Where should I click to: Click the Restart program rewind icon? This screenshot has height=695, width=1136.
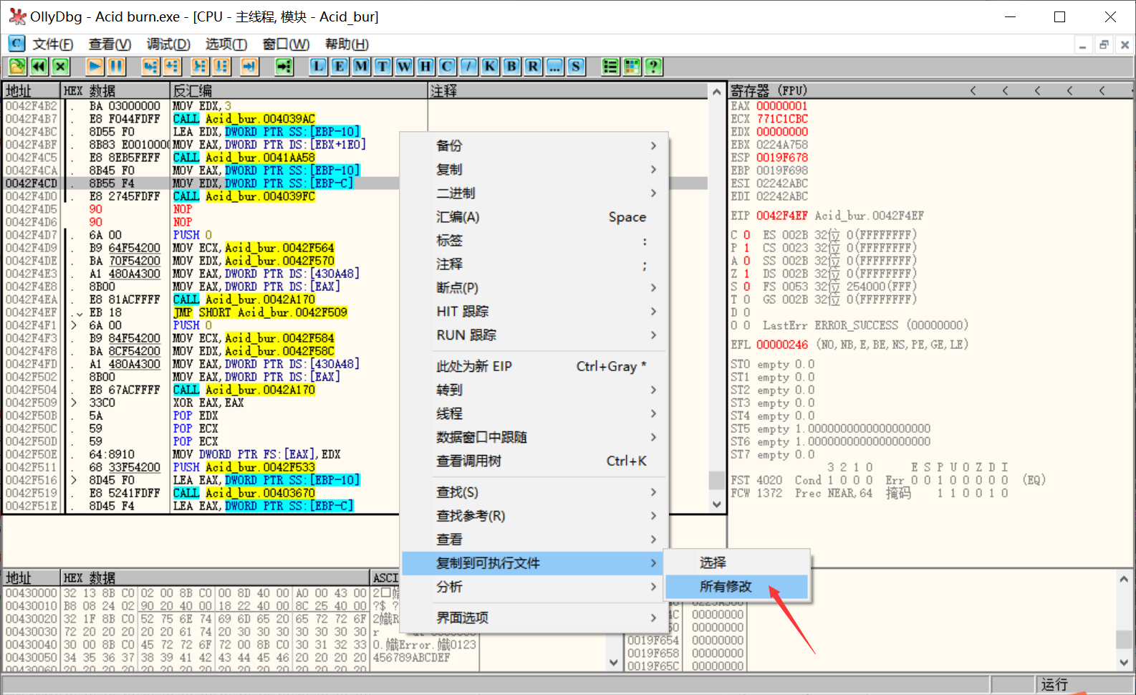39,67
